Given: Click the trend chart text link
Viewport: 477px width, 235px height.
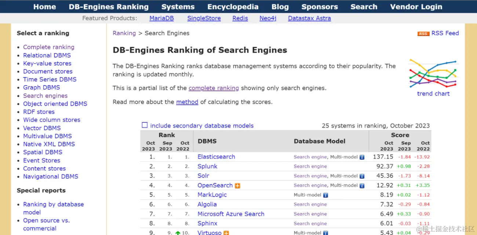Looking at the screenshot, I should pyautogui.click(x=433, y=93).
